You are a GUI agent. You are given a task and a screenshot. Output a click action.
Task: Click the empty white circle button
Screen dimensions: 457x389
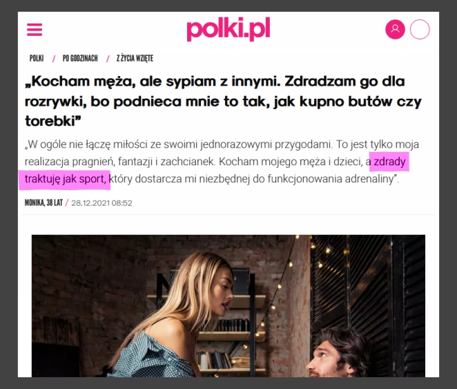point(420,29)
